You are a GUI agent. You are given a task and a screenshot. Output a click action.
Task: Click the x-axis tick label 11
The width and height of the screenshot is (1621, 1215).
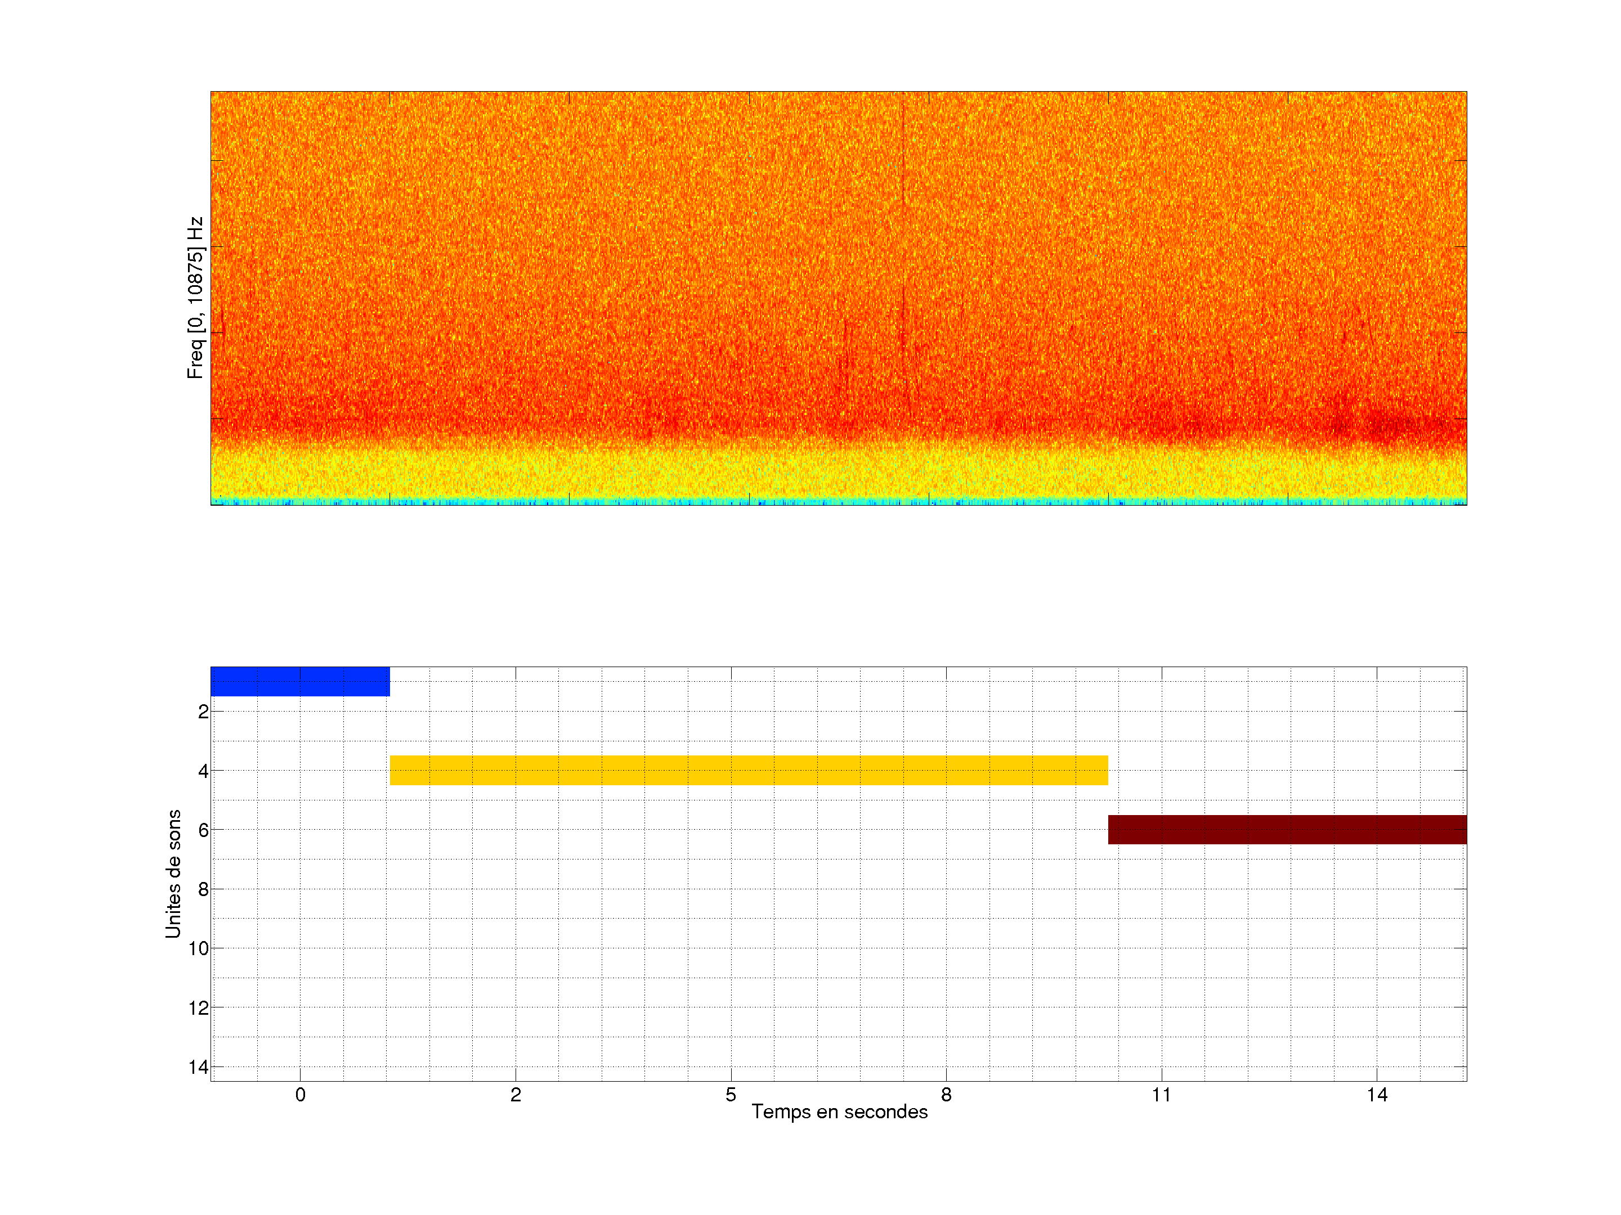(1162, 1095)
